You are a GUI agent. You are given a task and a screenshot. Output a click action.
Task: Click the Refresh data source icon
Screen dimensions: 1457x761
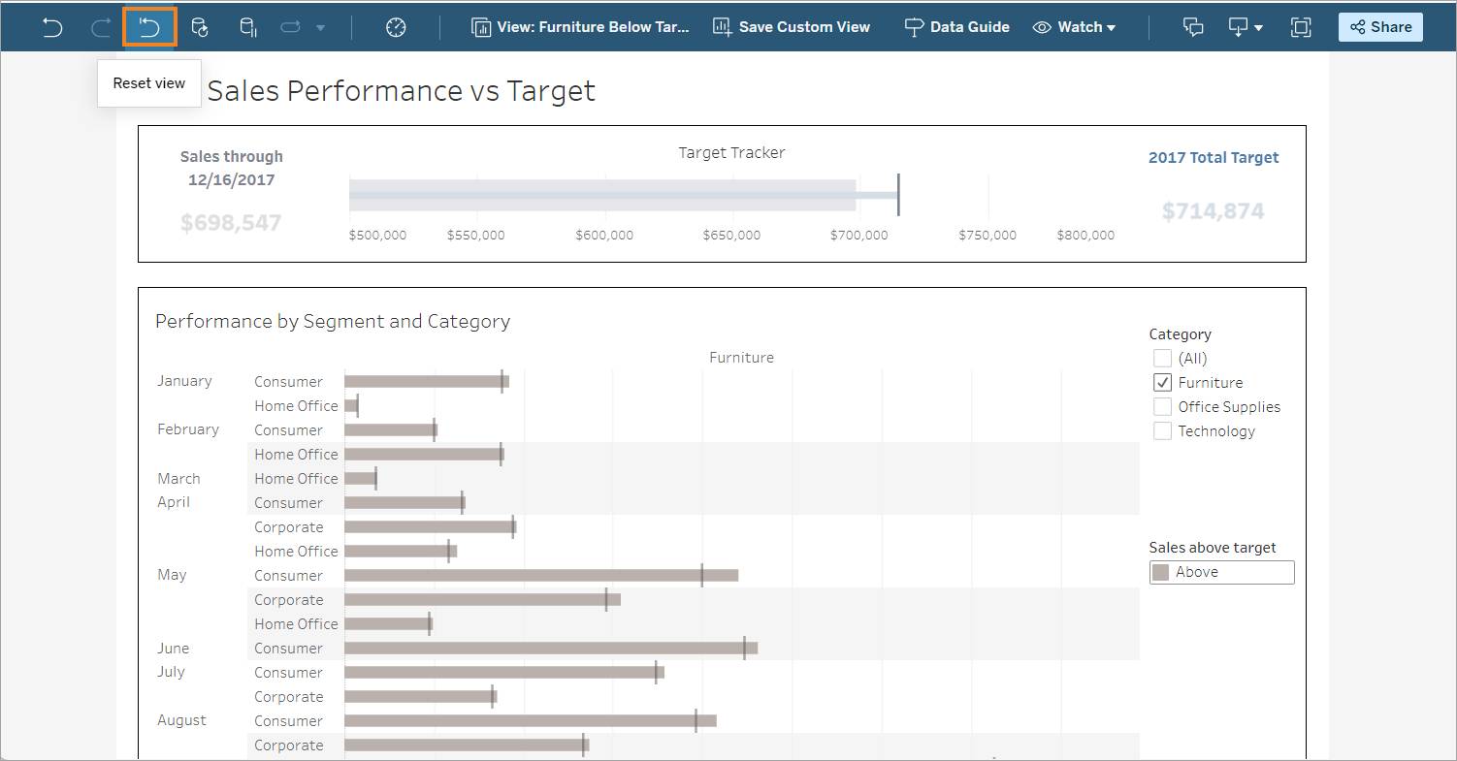coord(199,27)
